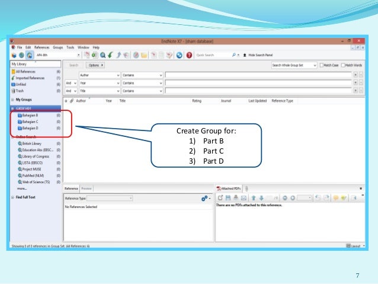Click the Email PDF envelope icon
The image size is (378, 284).
[244, 198]
